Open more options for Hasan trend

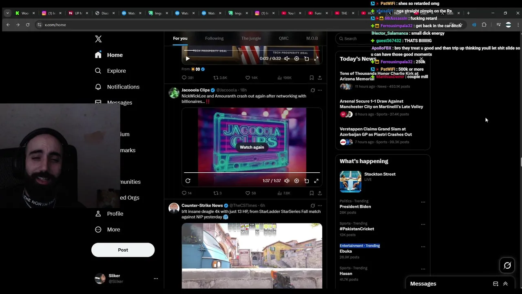click(x=423, y=269)
